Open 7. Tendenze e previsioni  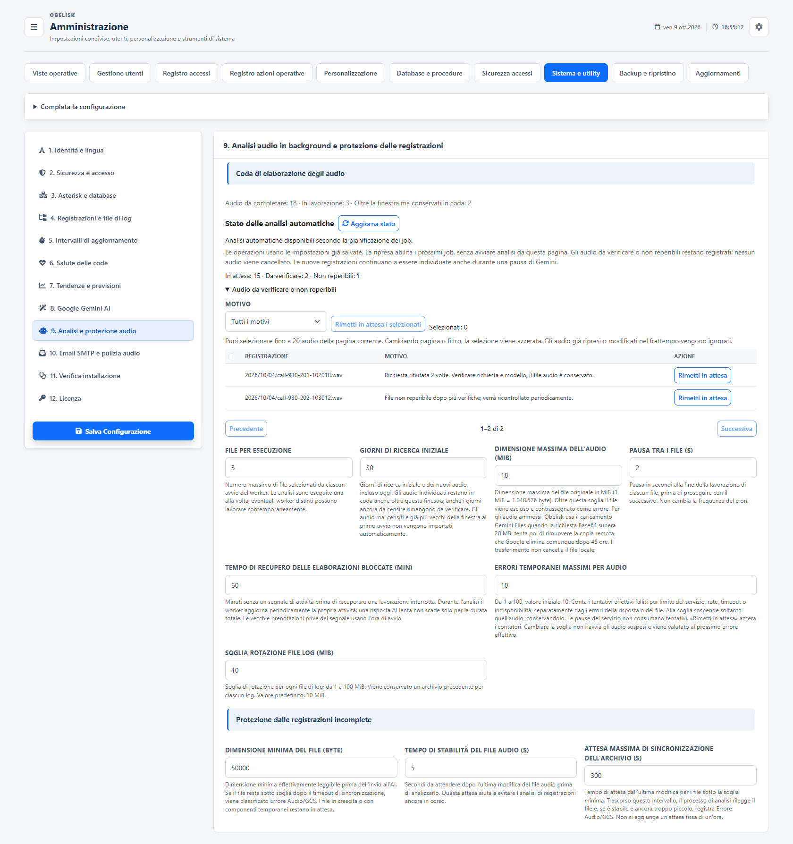click(113, 286)
